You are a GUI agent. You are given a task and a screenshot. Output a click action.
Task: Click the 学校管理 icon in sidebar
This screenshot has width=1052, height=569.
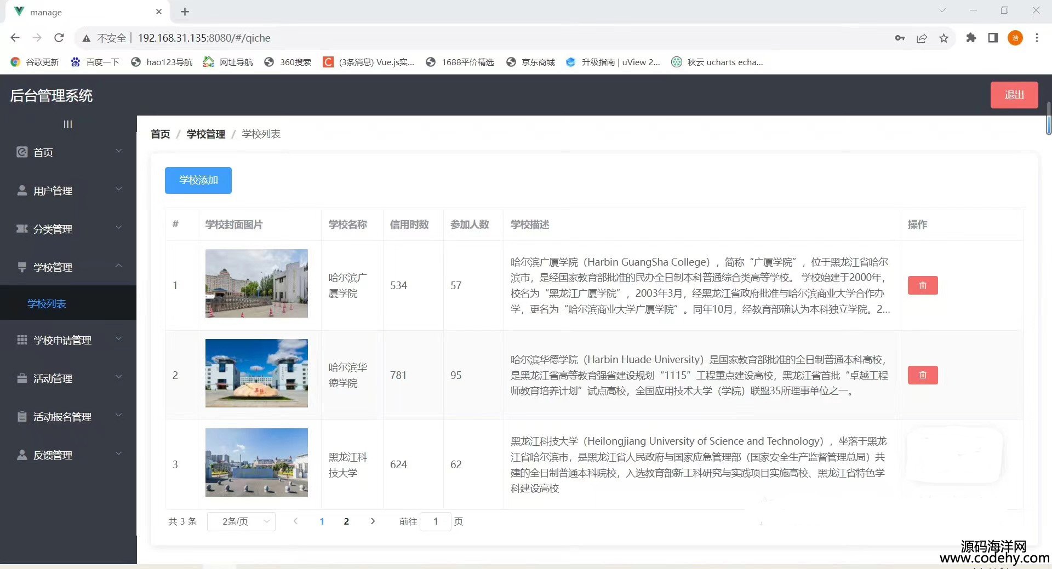pyautogui.click(x=22, y=267)
